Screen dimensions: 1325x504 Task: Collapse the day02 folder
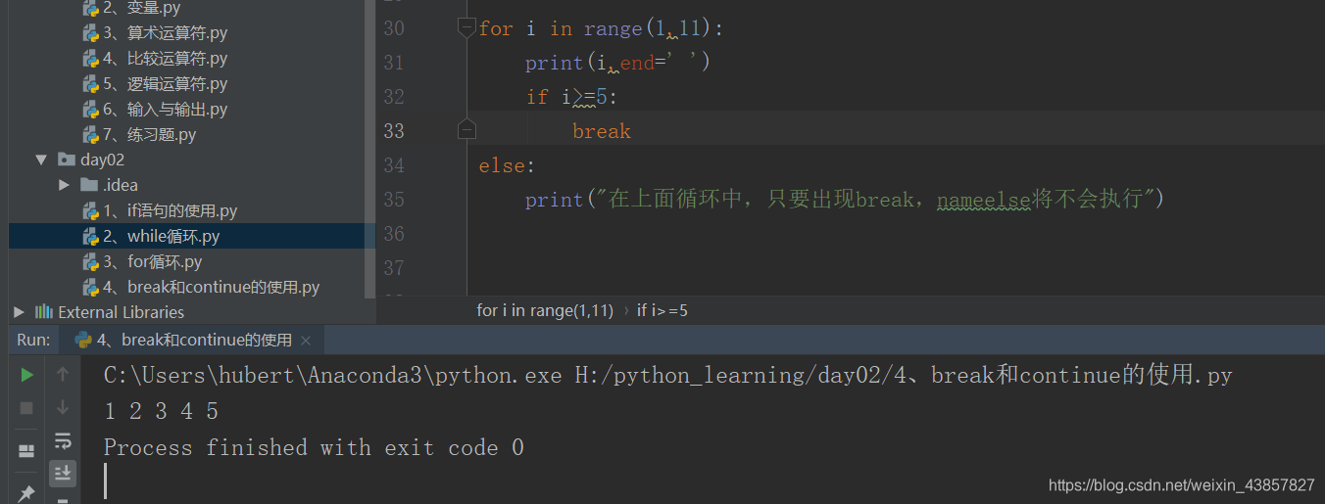tap(40, 160)
